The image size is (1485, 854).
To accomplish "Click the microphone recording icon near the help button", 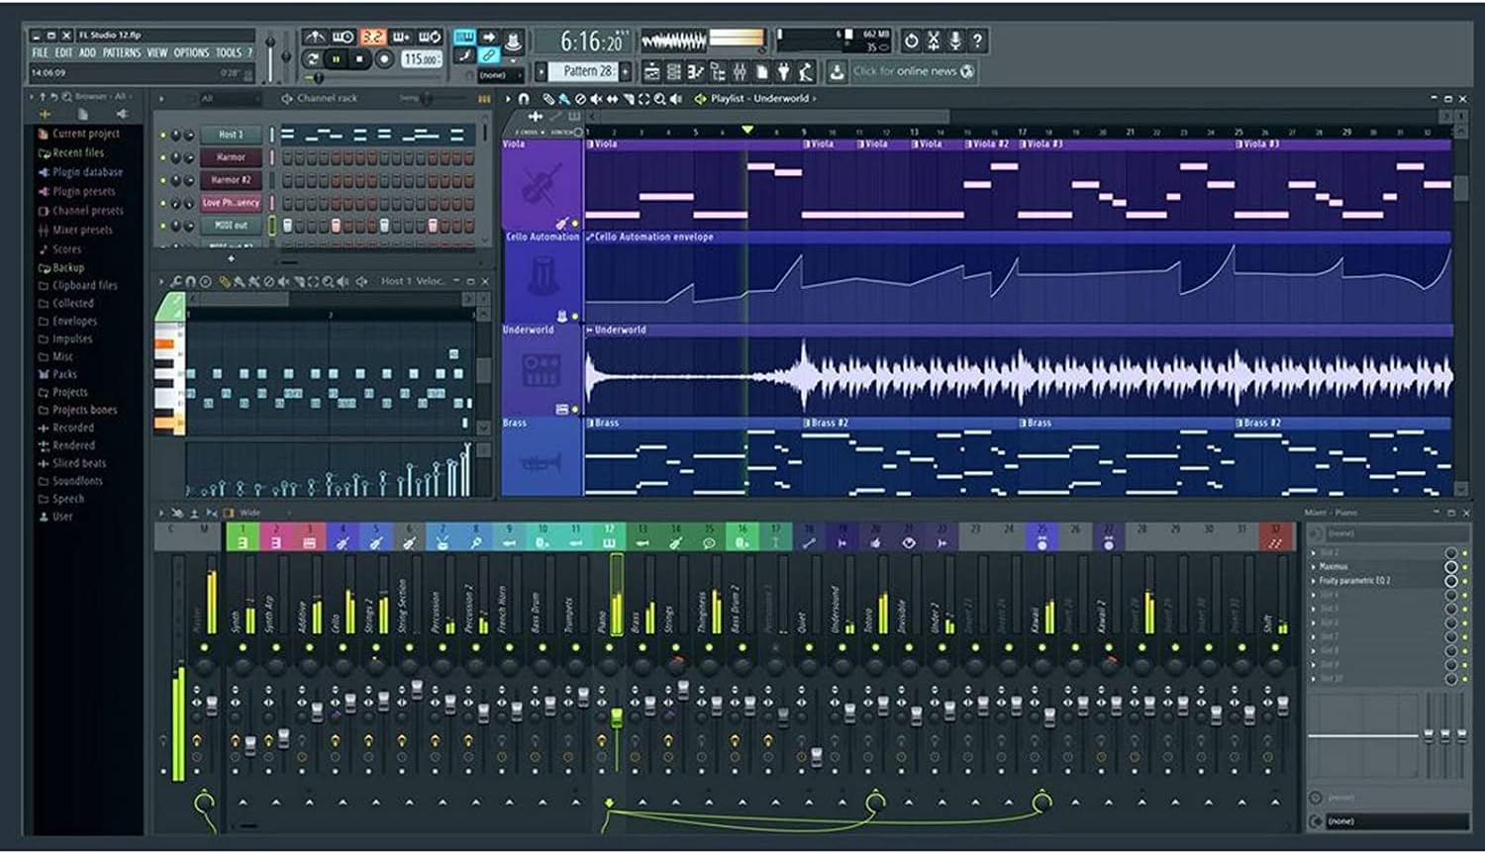I will click(x=953, y=40).
